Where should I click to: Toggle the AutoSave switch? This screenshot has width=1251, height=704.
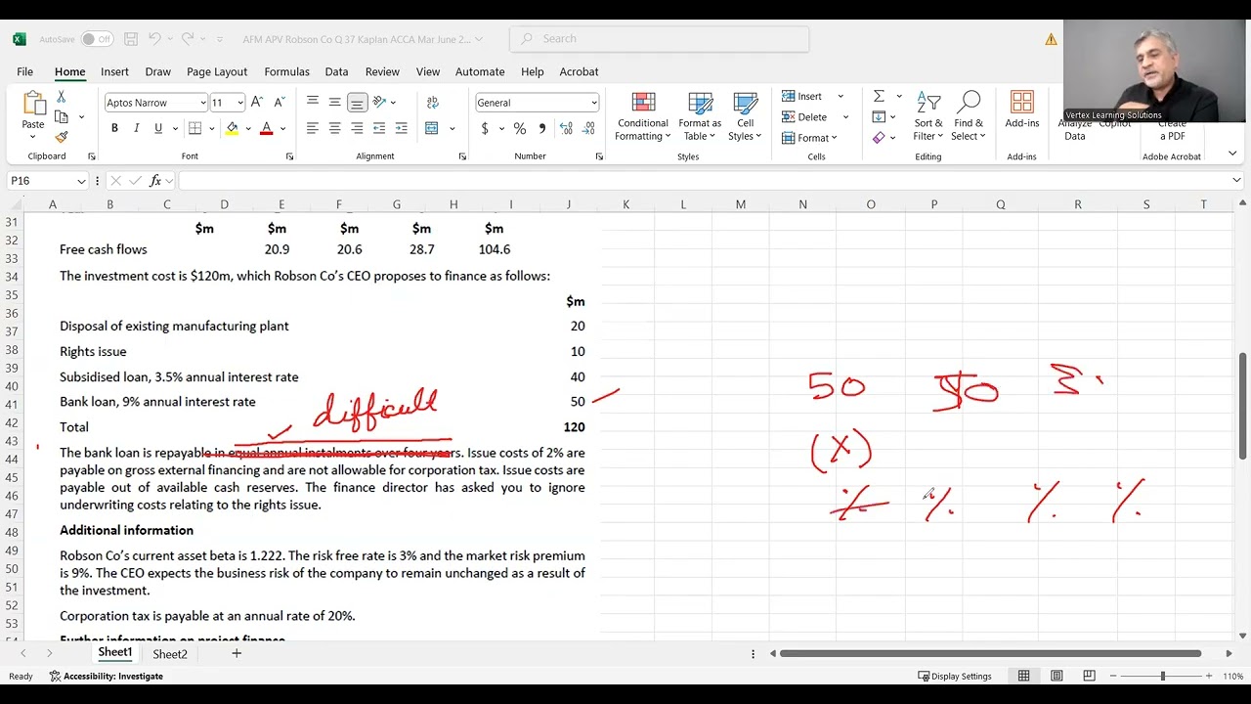tap(97, 39)
